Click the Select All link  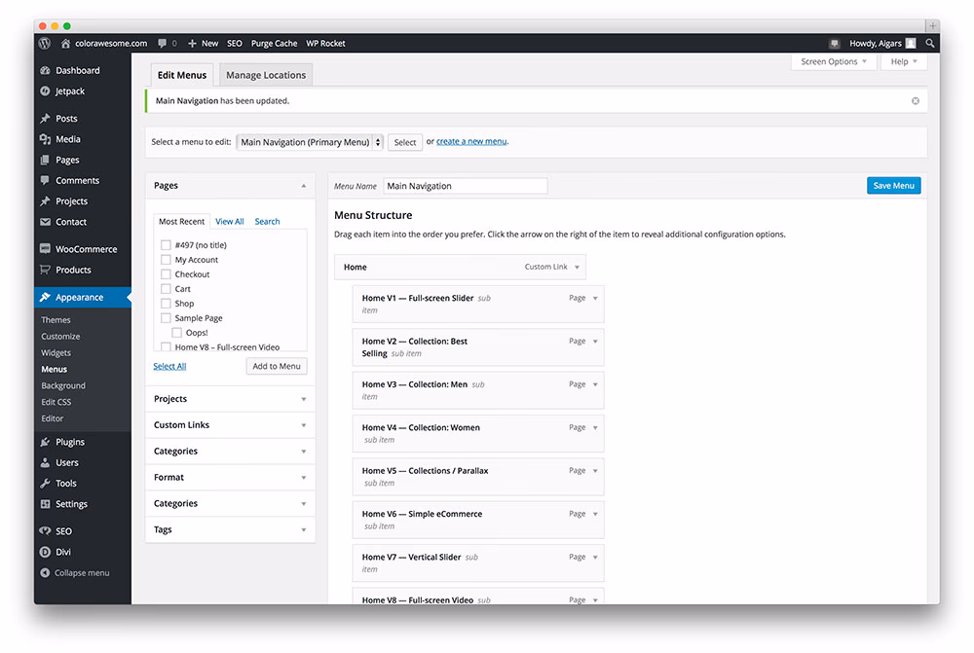[169, 366]
